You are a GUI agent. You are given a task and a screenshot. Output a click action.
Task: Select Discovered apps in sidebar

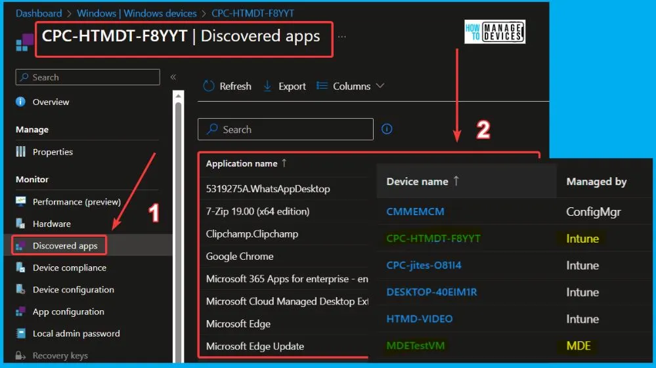65,245
